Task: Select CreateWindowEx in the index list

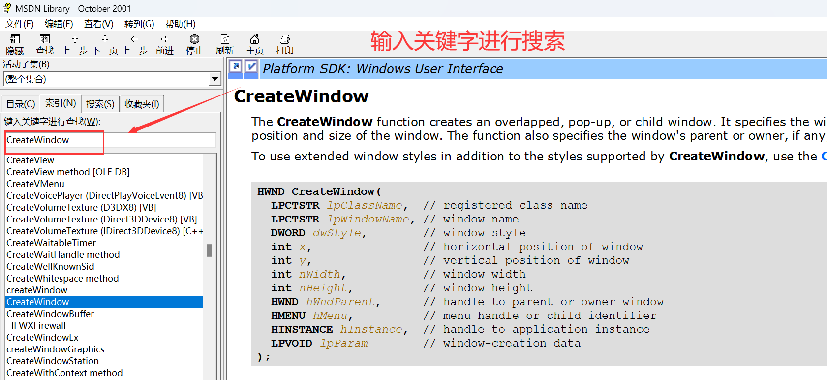Action: tap(42, 337)
